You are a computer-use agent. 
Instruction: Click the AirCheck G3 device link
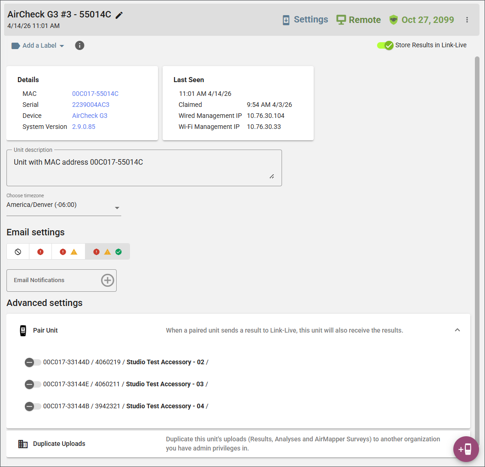click(90, 116)
